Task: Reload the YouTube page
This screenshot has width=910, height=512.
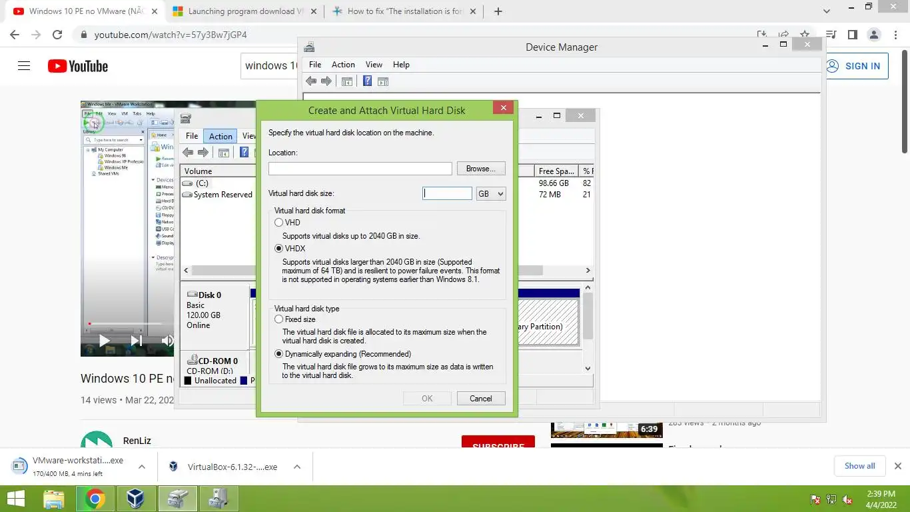Action: (x=57, y=35)
